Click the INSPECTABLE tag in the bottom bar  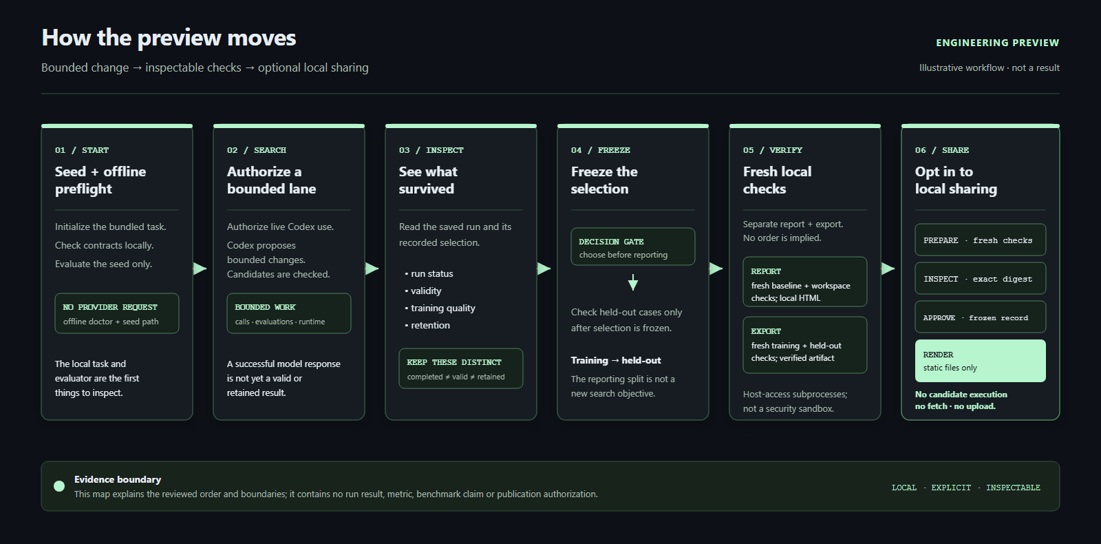click(1013, 488)
